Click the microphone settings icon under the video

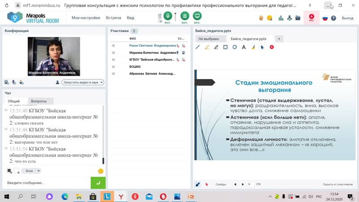click(14, 82)
